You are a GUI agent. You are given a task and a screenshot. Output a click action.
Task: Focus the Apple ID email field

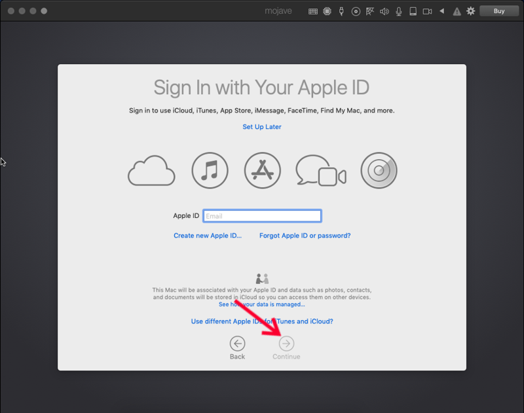[262, 216]
